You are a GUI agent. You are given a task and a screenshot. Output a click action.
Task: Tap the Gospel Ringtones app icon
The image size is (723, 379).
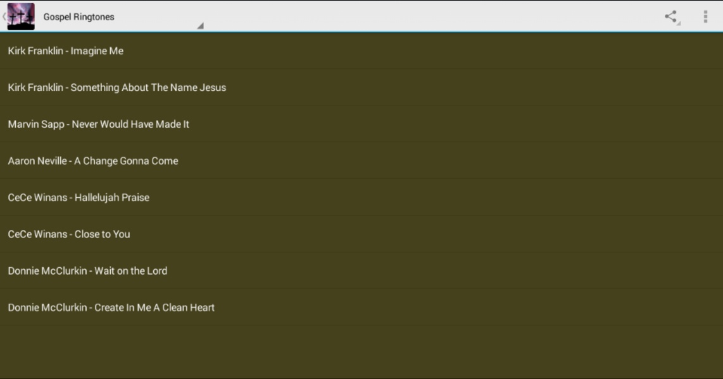click(21, 16)
